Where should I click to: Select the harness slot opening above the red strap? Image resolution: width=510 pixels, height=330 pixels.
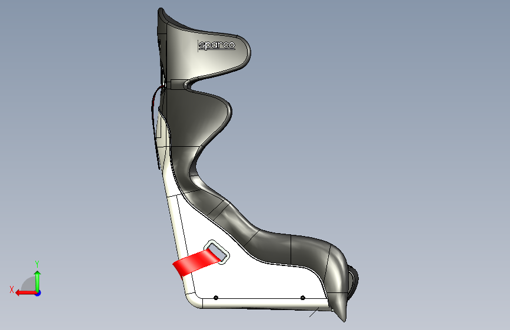click(216, 252)
